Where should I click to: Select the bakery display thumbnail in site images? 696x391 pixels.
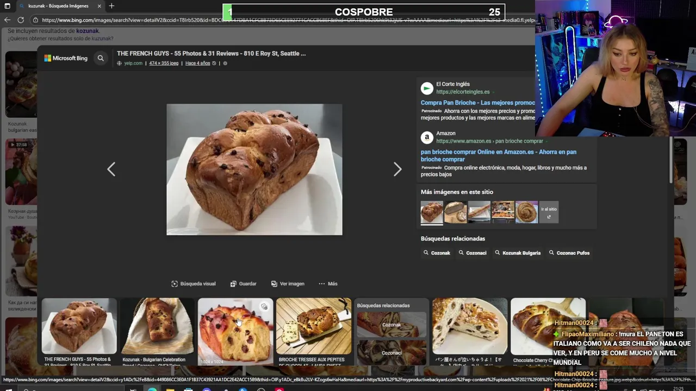pos(502,212)
